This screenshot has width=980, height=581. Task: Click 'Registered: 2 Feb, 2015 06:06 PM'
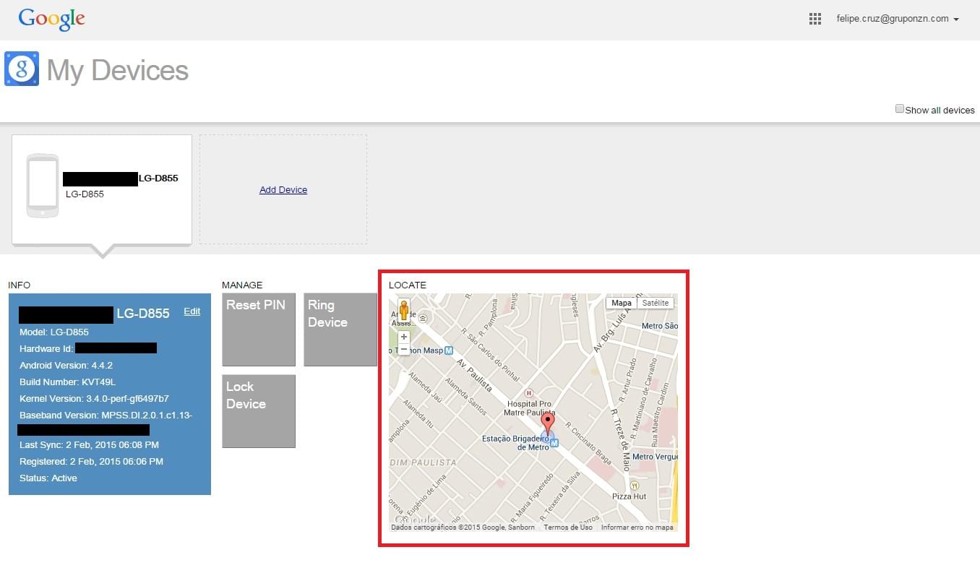pyautogui.click(x=91, y=461)
